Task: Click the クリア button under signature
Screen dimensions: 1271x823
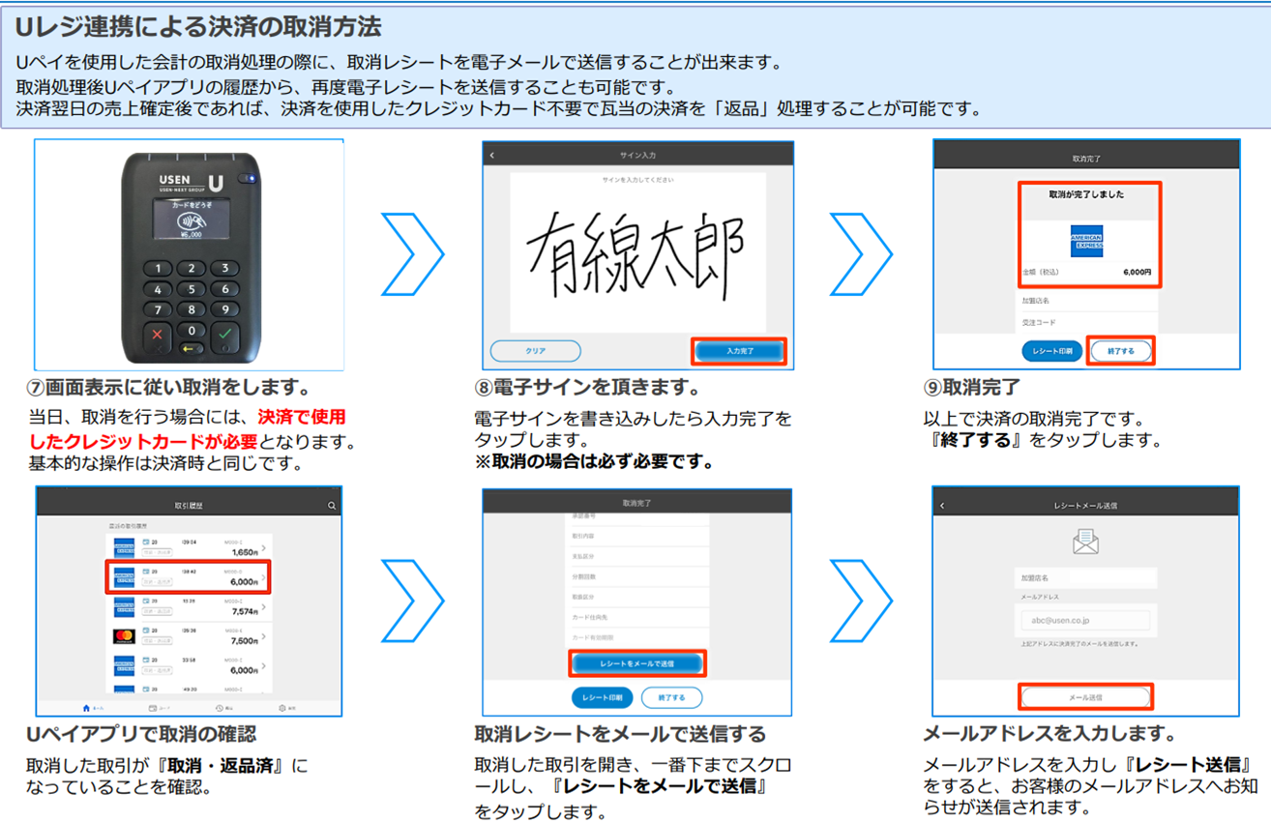Action: pos(536,351)
